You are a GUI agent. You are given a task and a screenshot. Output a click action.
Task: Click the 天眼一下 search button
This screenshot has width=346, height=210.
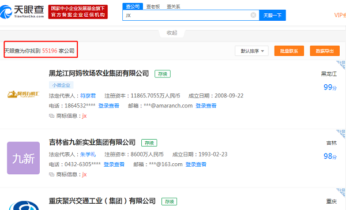click(x=272, y=15)
